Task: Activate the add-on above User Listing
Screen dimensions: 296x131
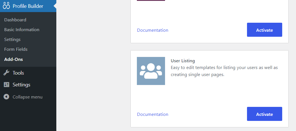Action: (x=264, y=30)
